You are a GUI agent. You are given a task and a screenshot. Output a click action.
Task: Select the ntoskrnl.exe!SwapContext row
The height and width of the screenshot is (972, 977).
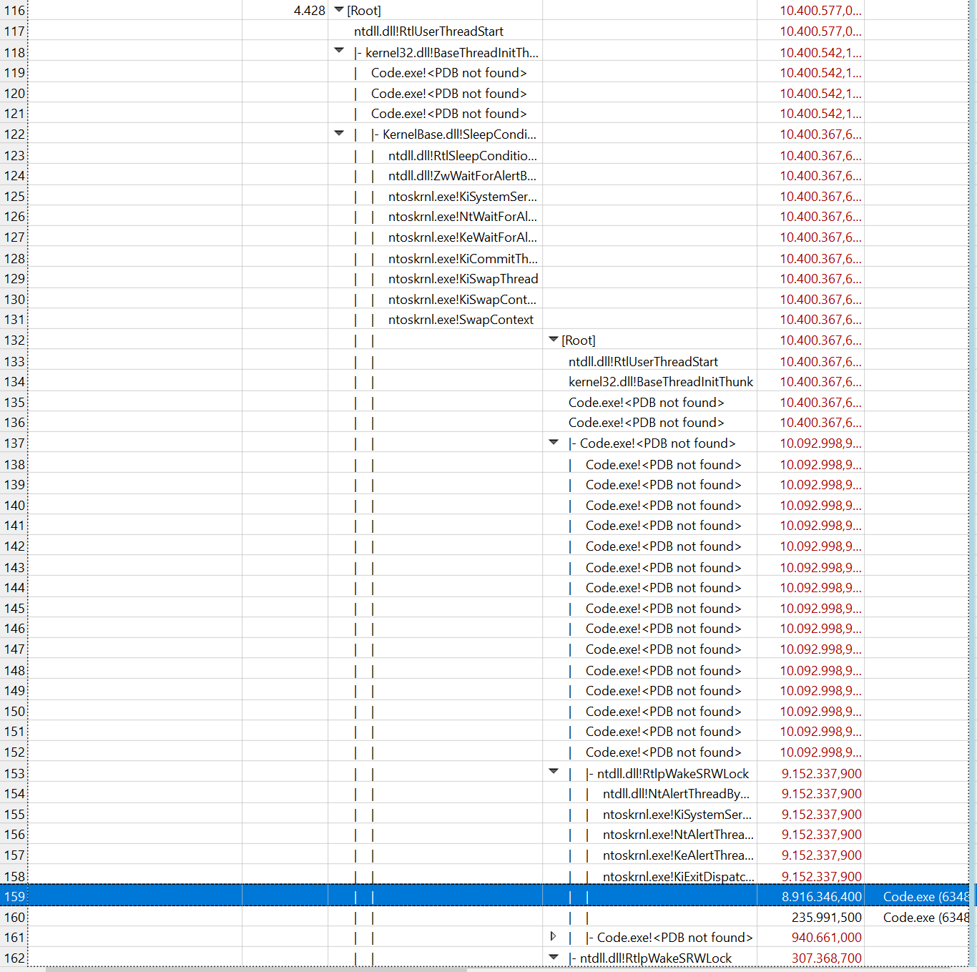461,319
